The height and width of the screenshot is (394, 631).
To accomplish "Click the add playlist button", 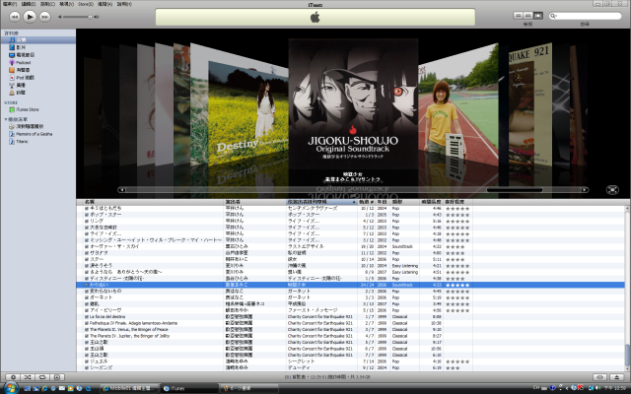I will 13,377.
